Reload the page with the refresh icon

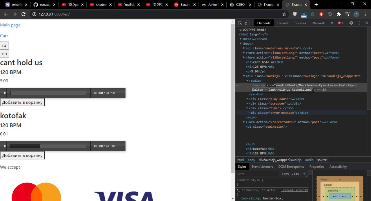coord(23,14)
